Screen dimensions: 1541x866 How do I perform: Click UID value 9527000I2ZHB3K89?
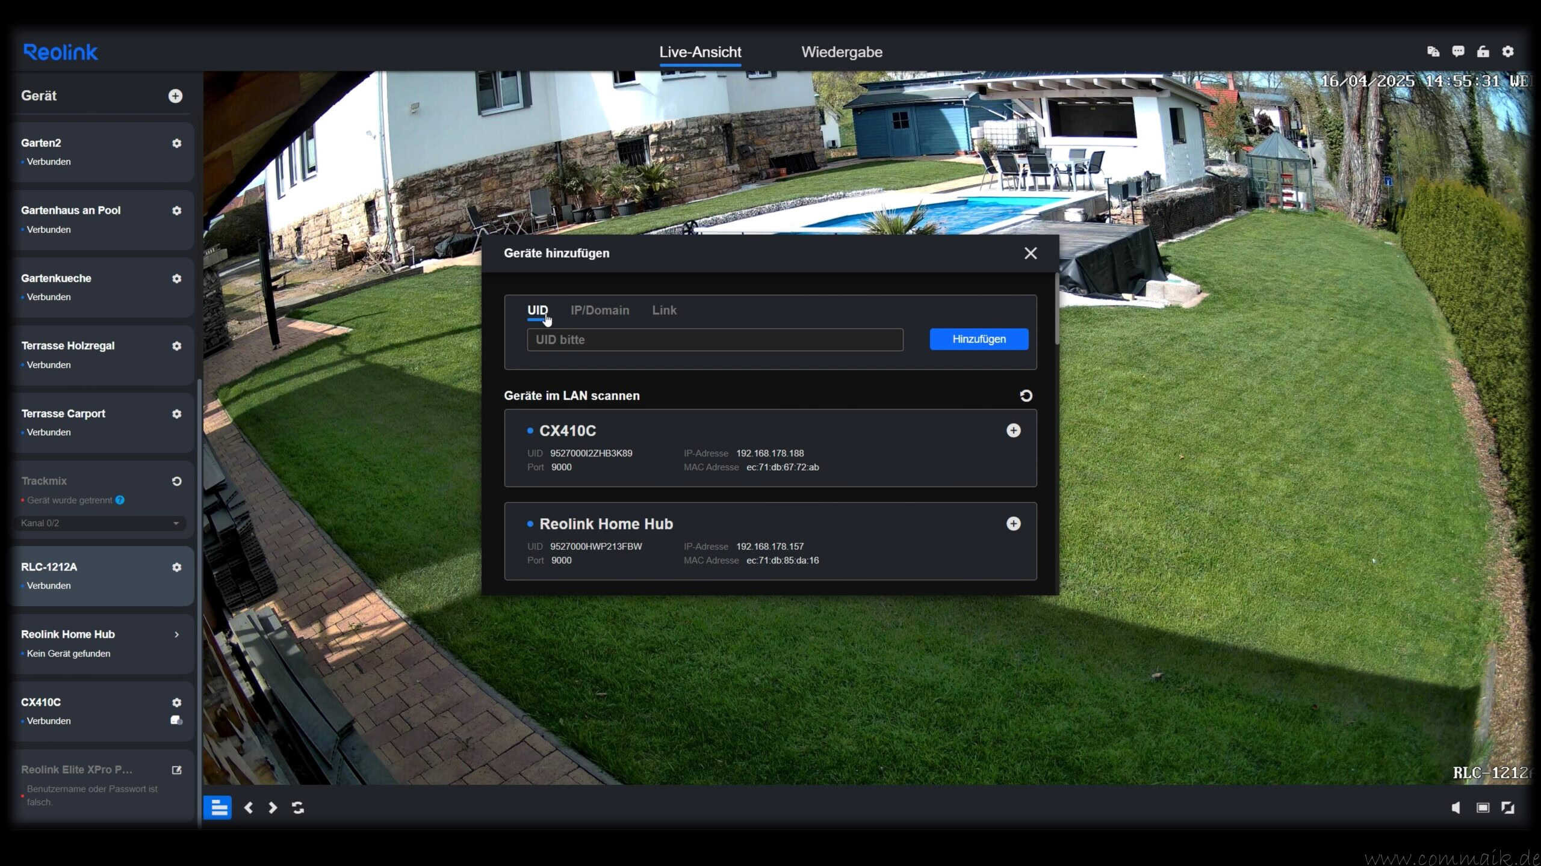(591, 453)
